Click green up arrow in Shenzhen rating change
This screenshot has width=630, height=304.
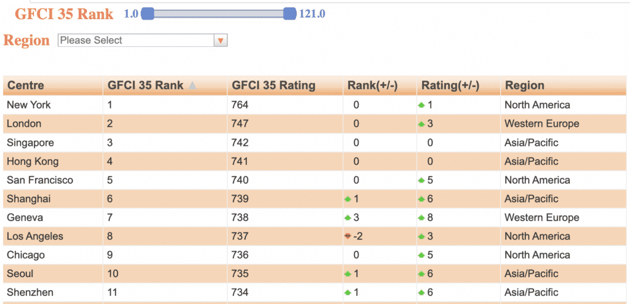(421, 293)
